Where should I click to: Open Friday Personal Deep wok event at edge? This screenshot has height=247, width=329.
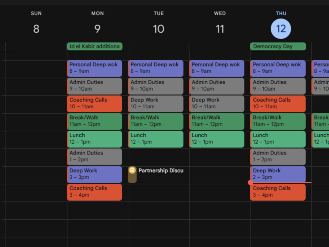(320, 69)
